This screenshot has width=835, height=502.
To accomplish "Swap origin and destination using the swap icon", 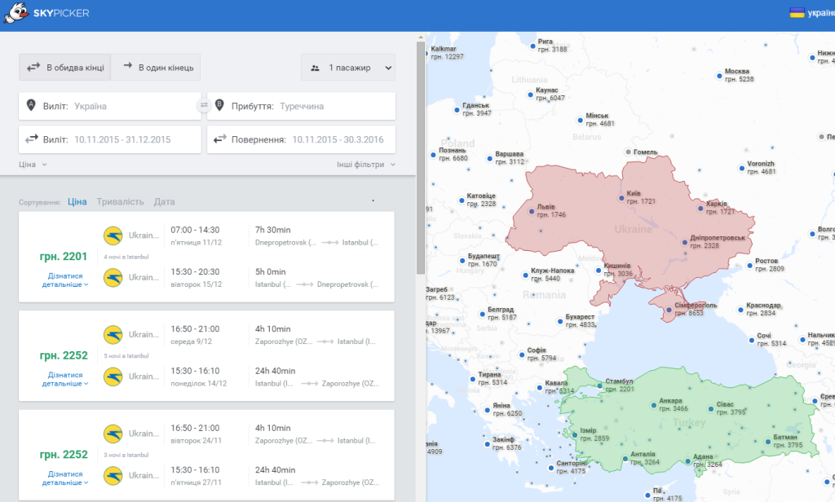I will (204, 105).
